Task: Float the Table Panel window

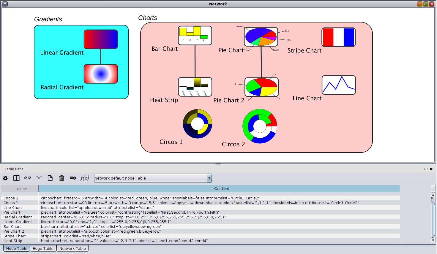Action: [x=426, y=169]
